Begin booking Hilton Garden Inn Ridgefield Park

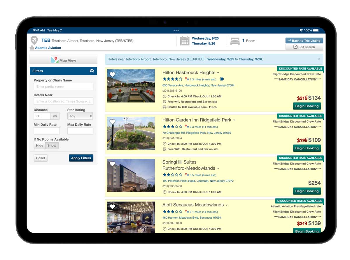[307, 148]
